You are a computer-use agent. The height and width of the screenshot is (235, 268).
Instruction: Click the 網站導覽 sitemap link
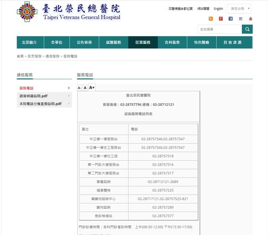pyautogui.click(x=203, y=9)
